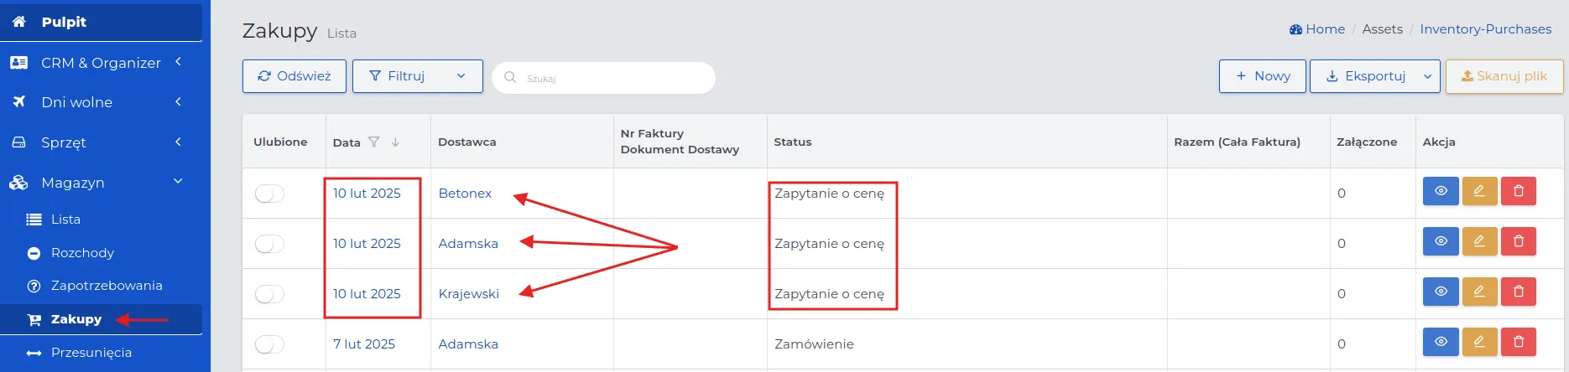Screen dimensions: 1569x372
Task: Toggle favorite switch for Betonex row
Action: [269, 194]
